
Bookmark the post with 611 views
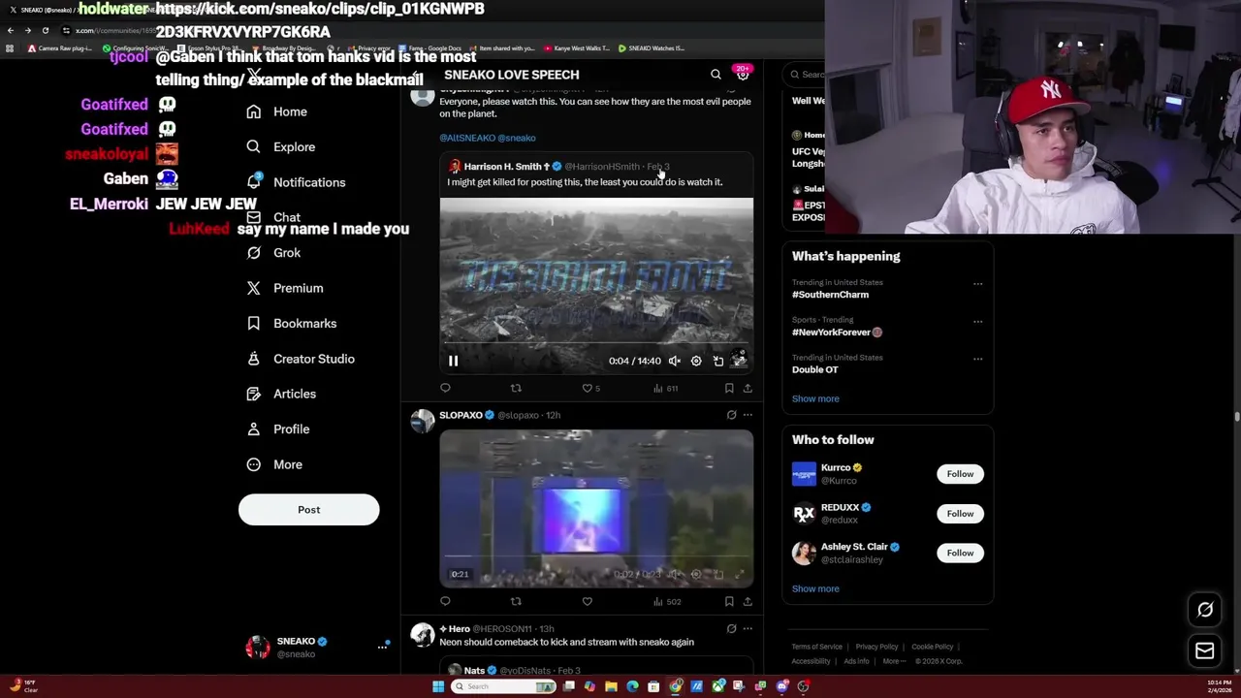tap(729, 388)
